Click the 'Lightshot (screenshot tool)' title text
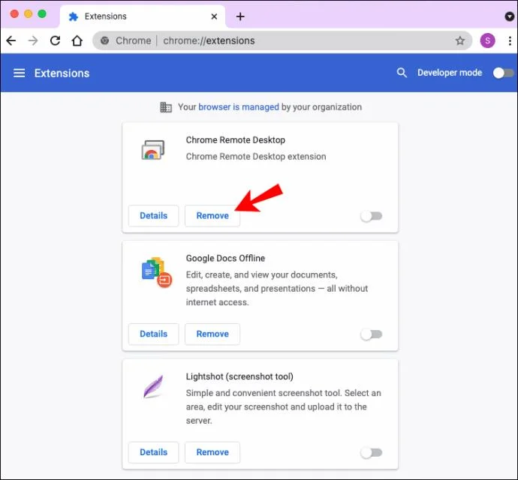Image resolution: width=518 pixels, height=480 pixels. coord(239,376)
